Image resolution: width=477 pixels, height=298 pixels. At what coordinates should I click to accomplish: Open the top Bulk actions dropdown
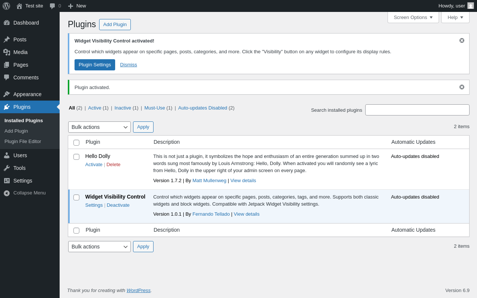pos(99,127)
